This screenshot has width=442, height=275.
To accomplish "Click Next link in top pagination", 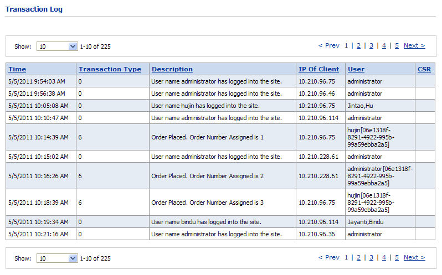I will (414, 46).
